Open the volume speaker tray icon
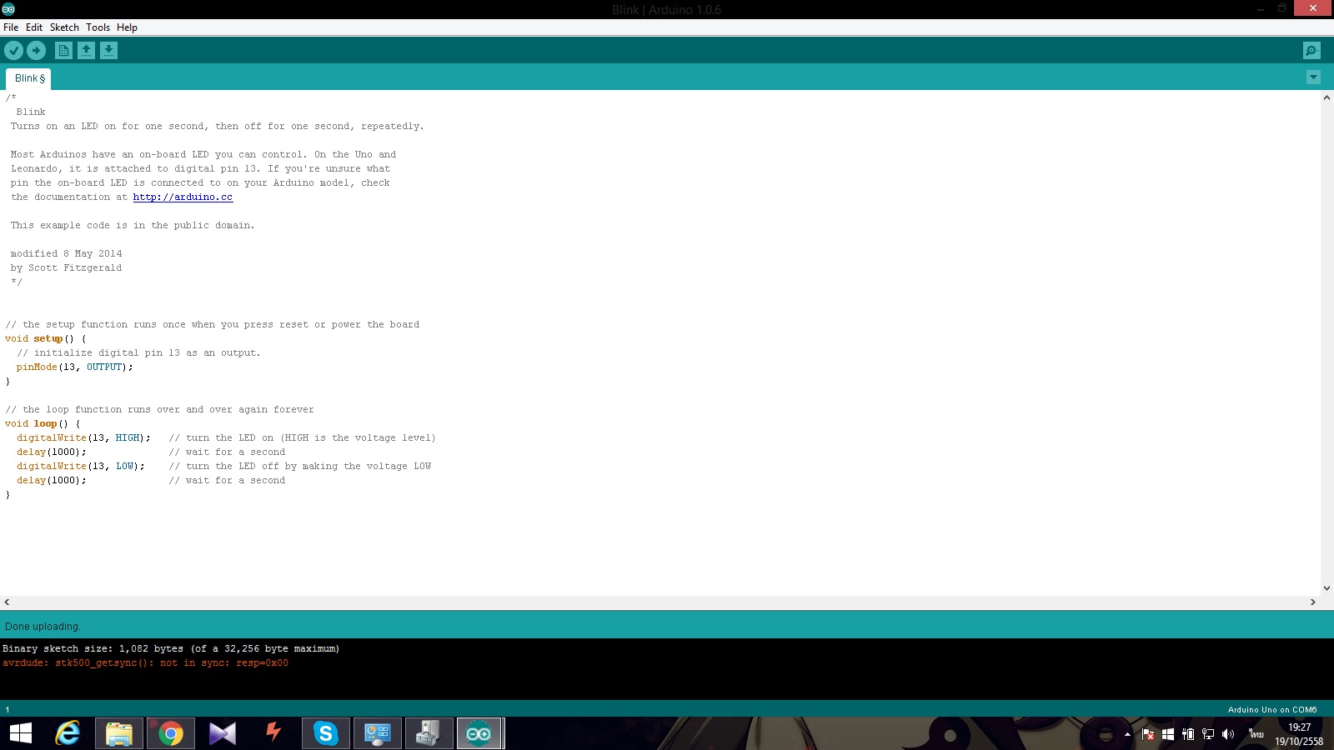 pyautogui.click(x=1228, y=734)
